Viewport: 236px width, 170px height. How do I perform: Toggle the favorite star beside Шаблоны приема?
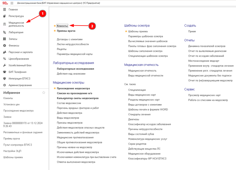(x=126, y=31)
